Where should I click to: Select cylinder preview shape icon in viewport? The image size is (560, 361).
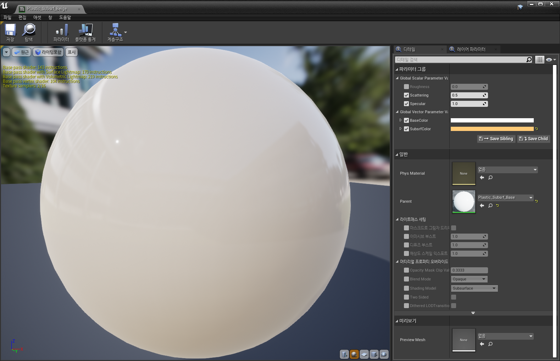pos(344,354)
